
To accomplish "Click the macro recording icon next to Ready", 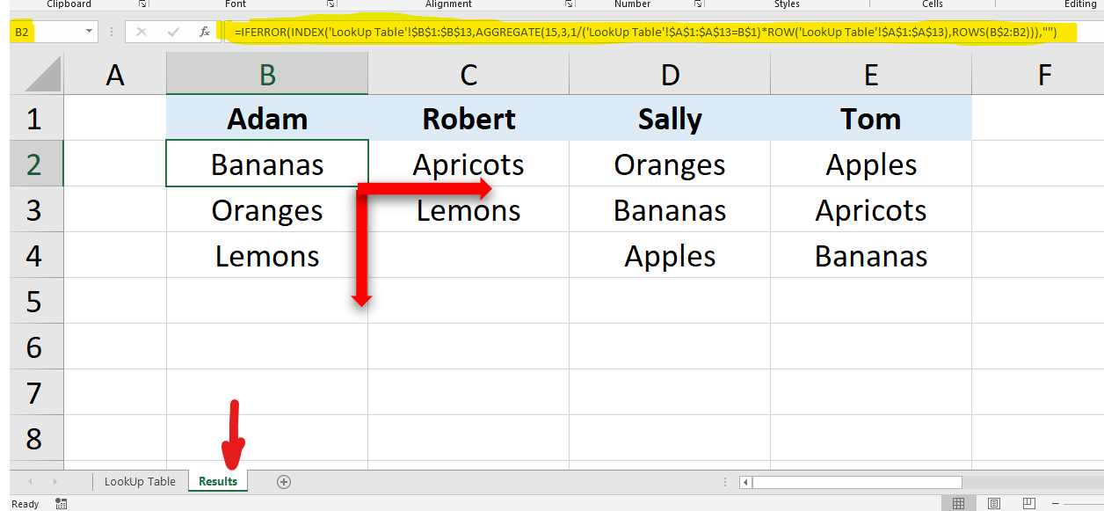I will 60,503.
